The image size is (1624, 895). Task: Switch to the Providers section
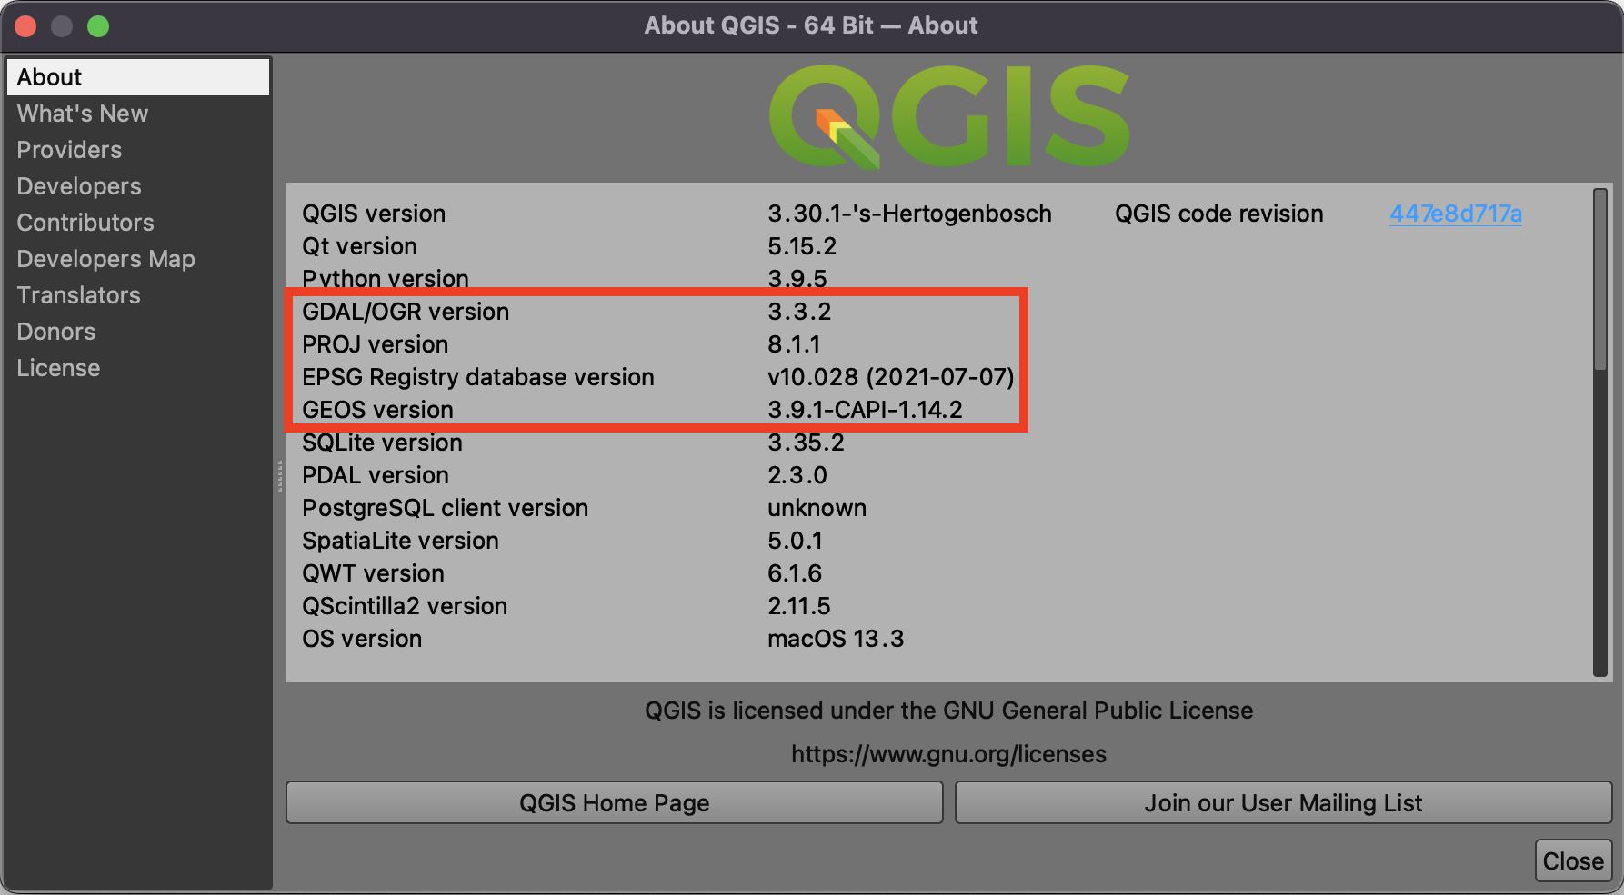tap(69, 150)
